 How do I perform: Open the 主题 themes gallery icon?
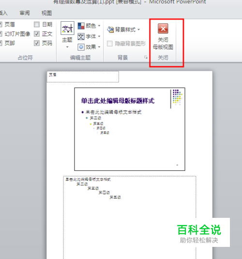click(67, 28)
